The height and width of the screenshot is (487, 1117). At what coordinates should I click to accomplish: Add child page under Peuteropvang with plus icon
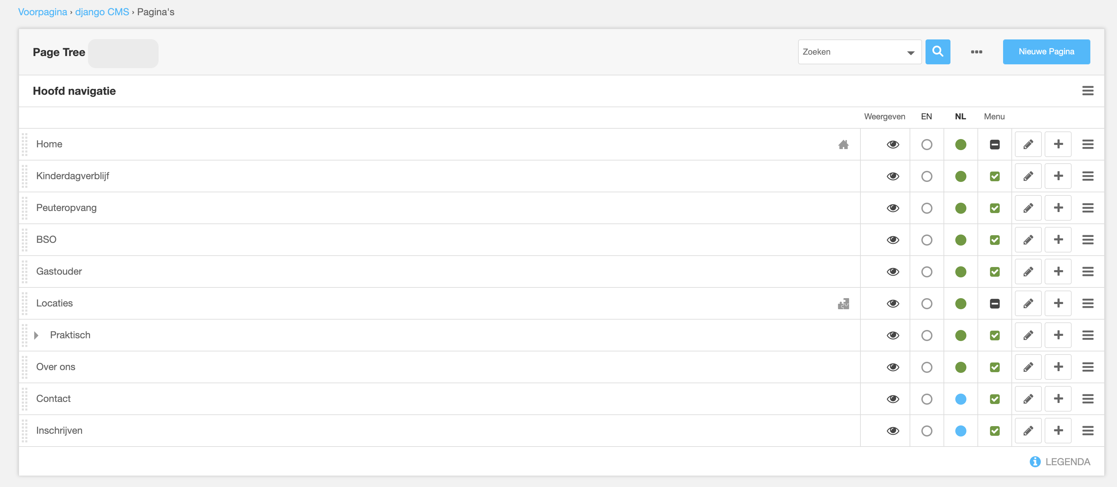(x=1058, y=208)
